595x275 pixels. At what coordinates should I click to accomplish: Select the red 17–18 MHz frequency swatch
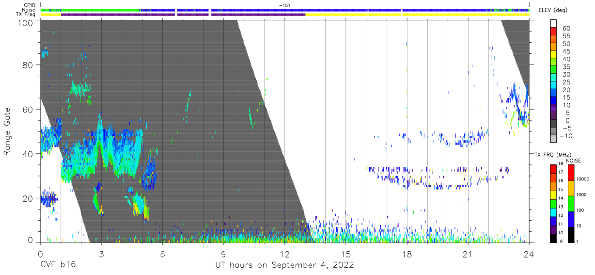pyautogui.click(x=553, y=169)
